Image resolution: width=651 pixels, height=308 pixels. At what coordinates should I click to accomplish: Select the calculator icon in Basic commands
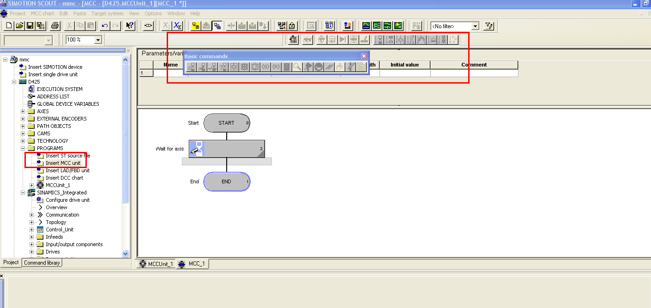tap(287, 67)
